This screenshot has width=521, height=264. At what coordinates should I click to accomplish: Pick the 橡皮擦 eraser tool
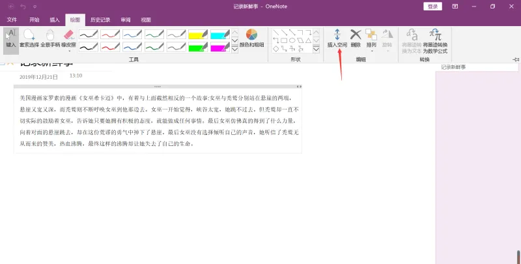tap(68, 38)
